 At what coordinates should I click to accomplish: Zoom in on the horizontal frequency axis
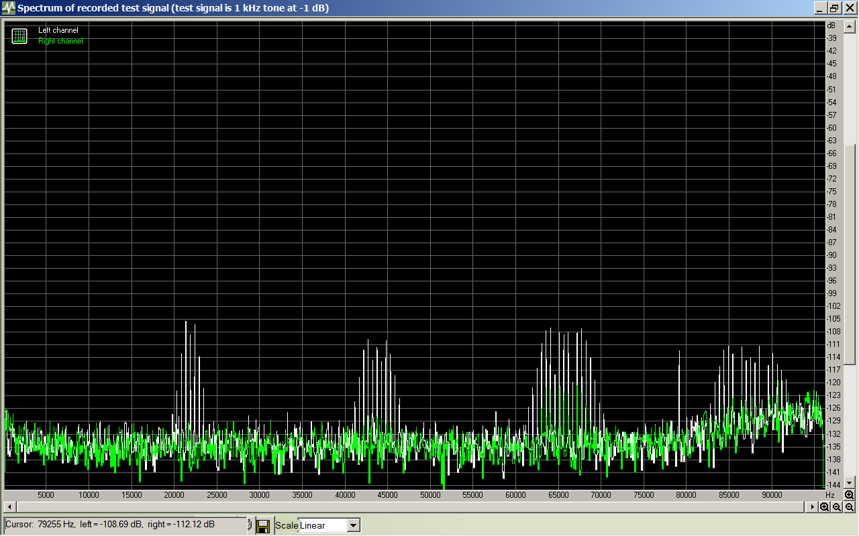[825, 507]
